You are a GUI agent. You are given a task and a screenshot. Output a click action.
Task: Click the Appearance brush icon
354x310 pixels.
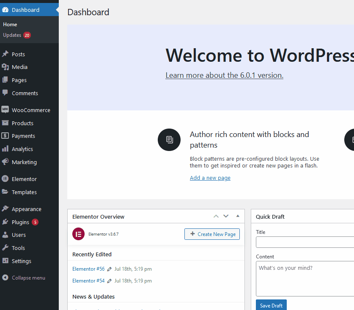[x=6, y=208]
